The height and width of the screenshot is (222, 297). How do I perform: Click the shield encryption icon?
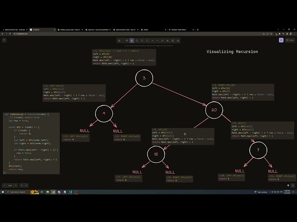pyautogui.click(x=288, y=185)
